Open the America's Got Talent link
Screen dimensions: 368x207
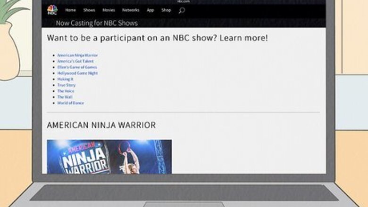coord(75,61)
